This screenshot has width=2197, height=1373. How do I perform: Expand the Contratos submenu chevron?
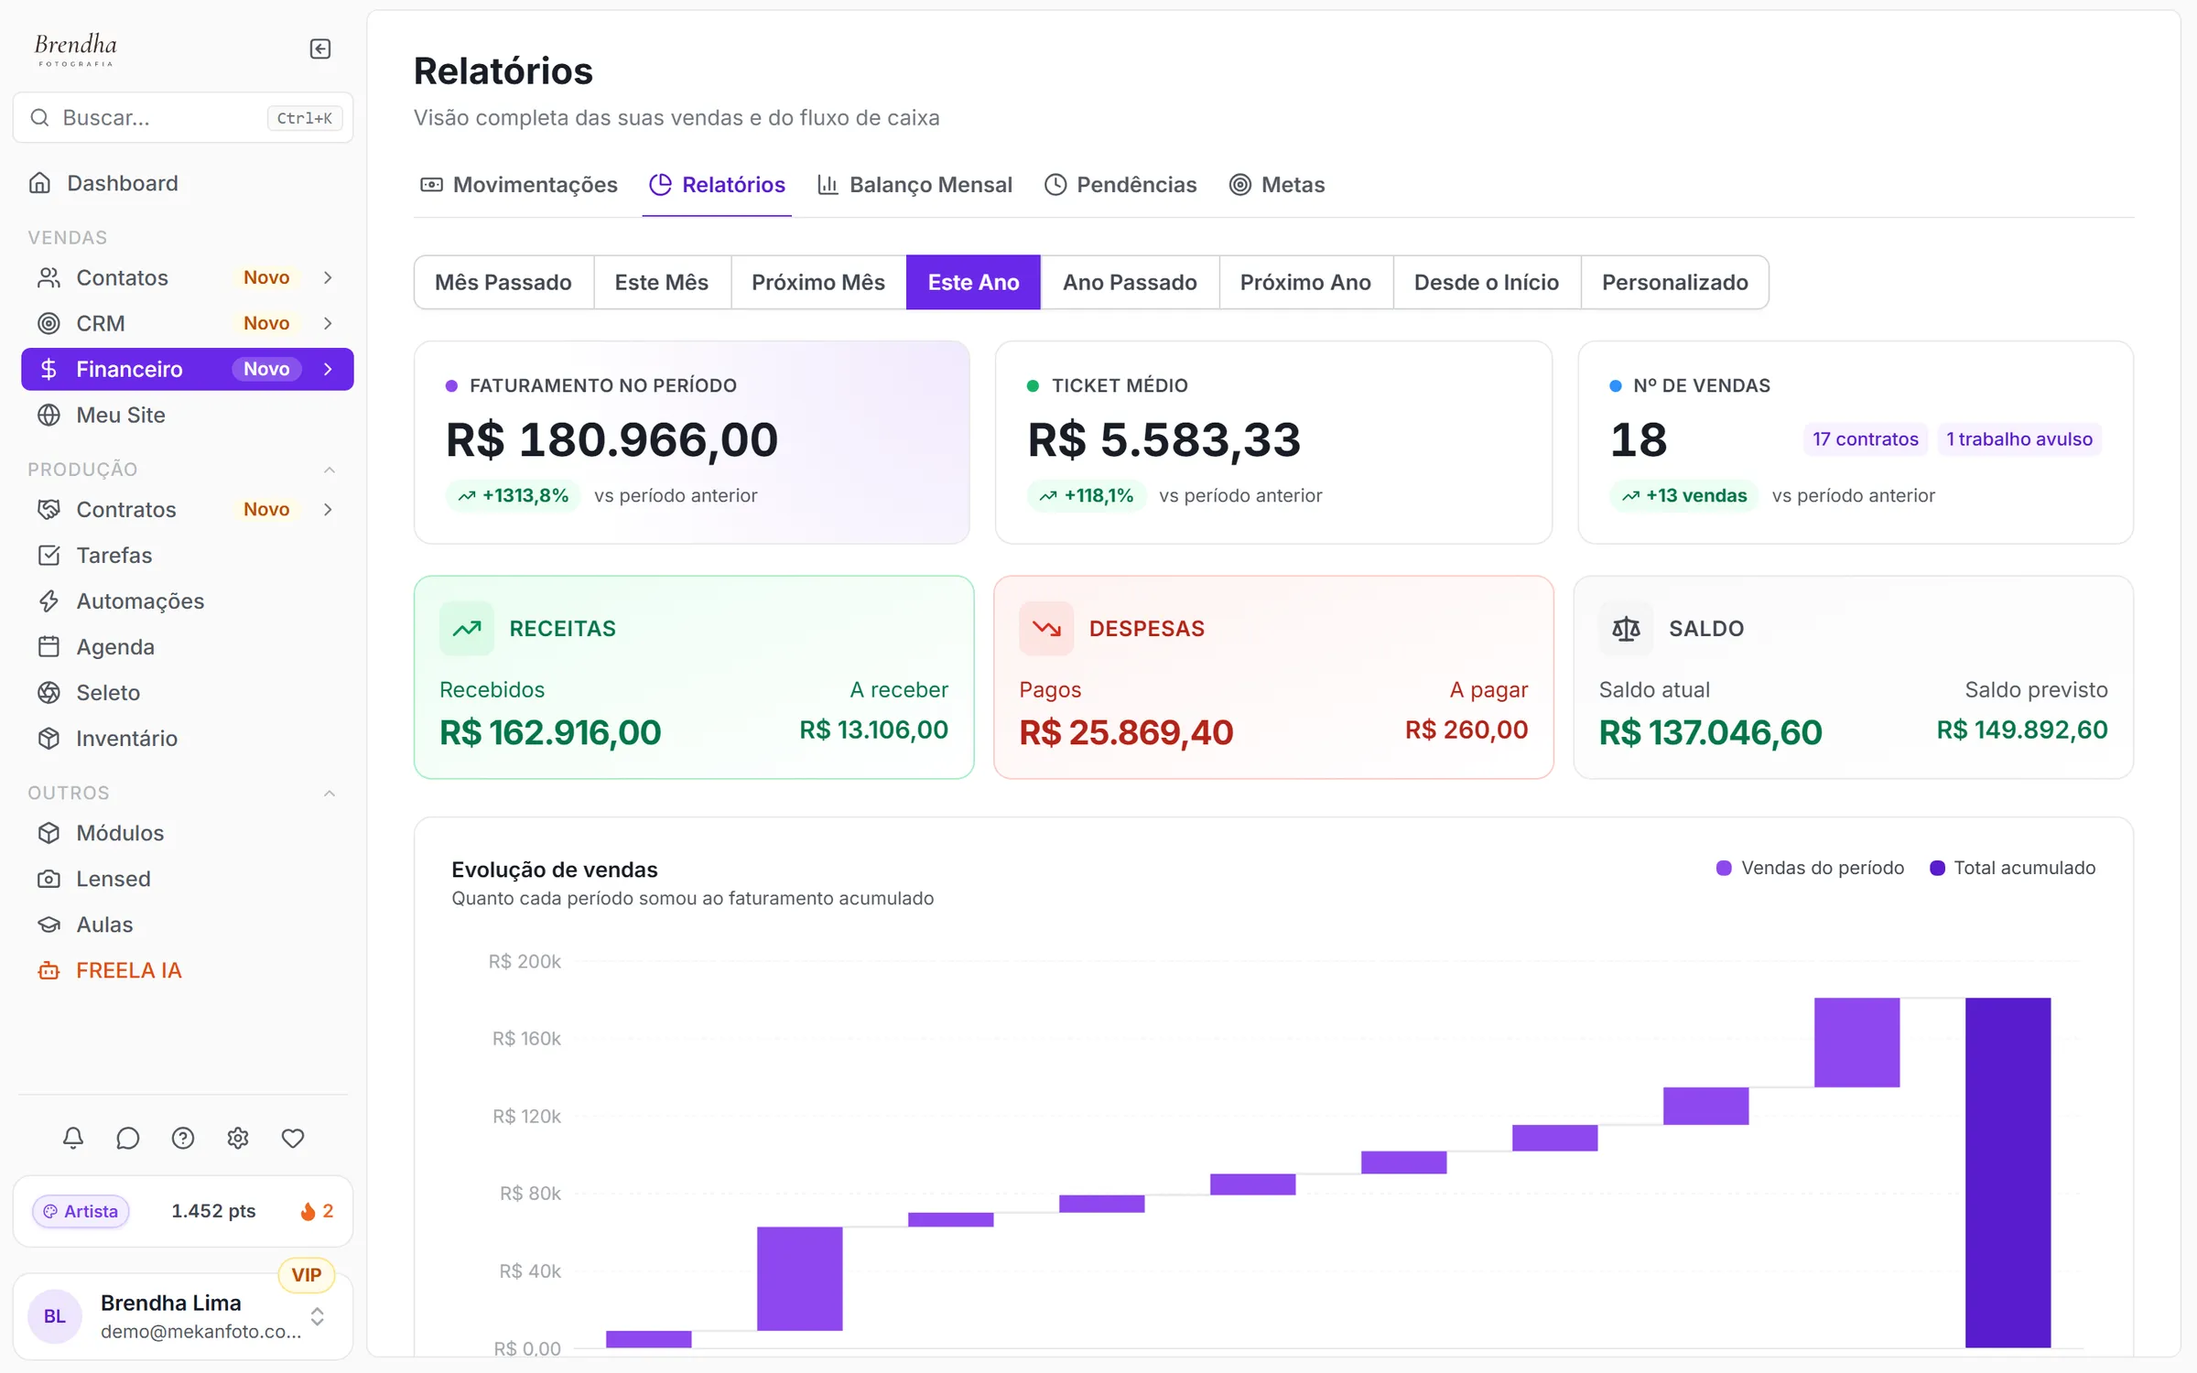point(328,509)
